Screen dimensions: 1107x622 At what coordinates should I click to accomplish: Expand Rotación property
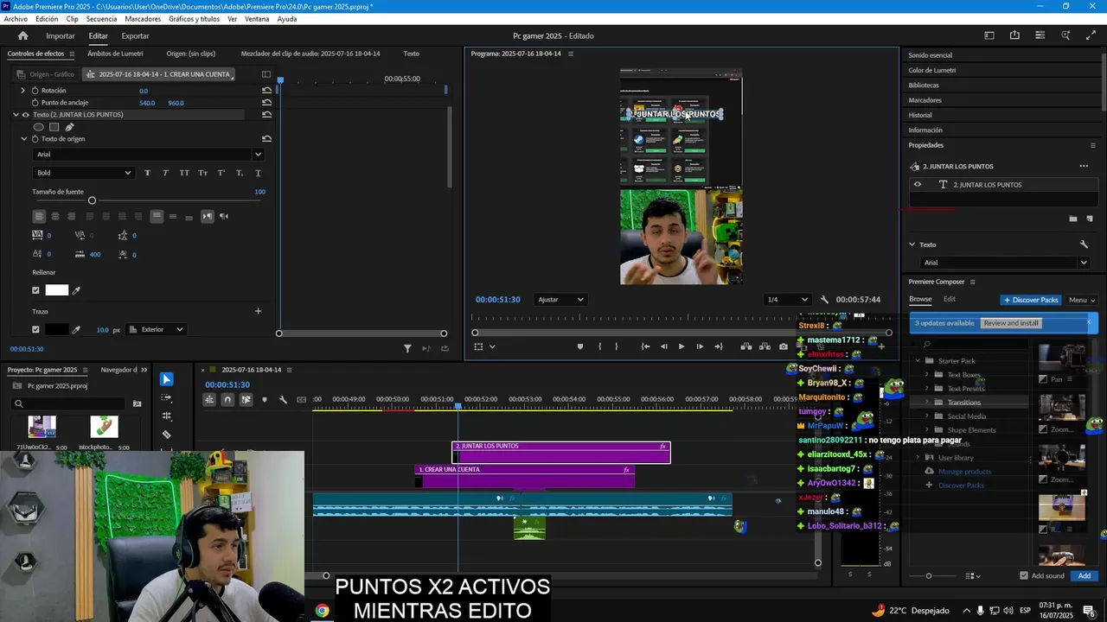23,90
